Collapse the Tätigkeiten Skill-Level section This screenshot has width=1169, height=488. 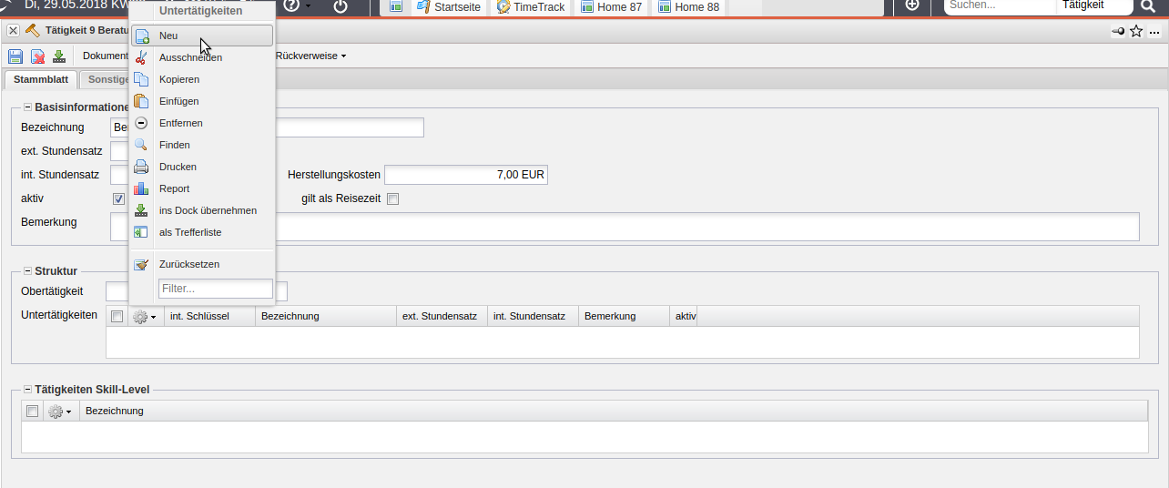(x=27, y=390)
